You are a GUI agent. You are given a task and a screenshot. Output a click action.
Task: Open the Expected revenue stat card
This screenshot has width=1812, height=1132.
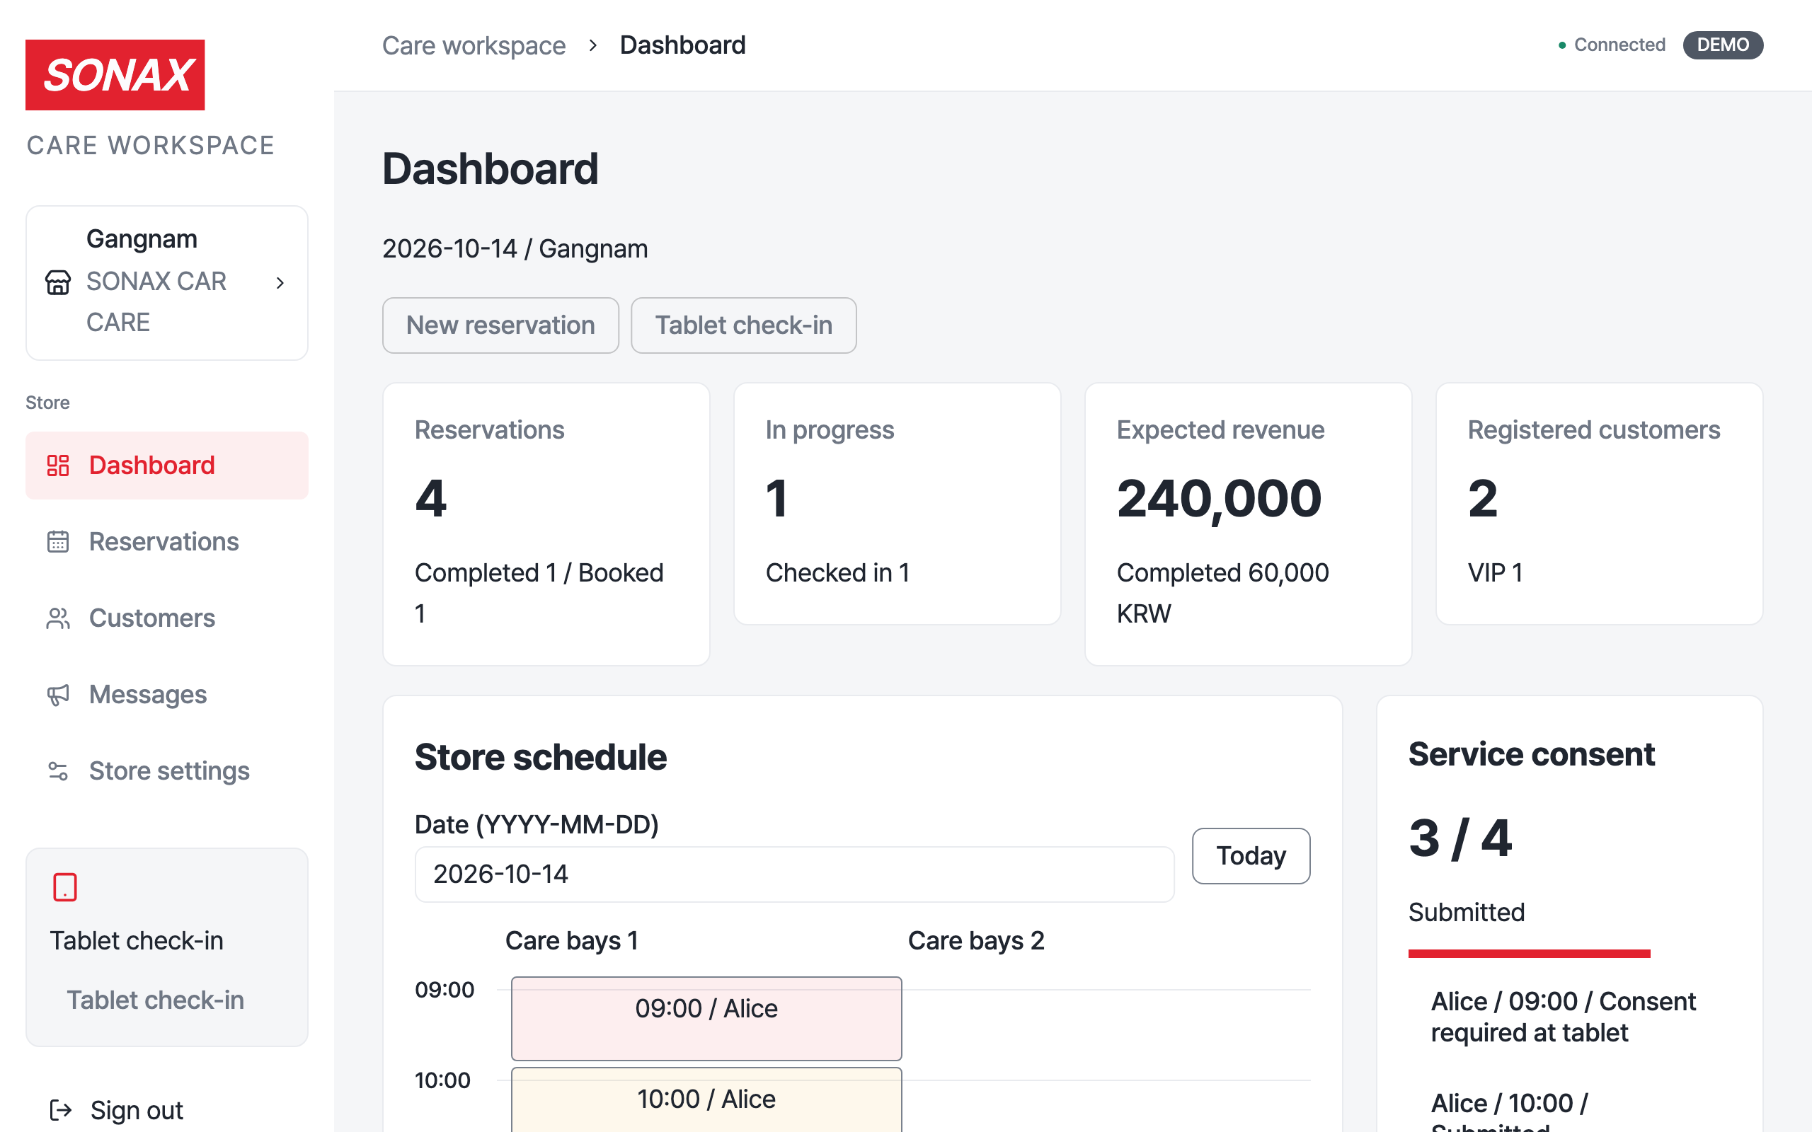pyautogui.click(x=1248, y=524)
